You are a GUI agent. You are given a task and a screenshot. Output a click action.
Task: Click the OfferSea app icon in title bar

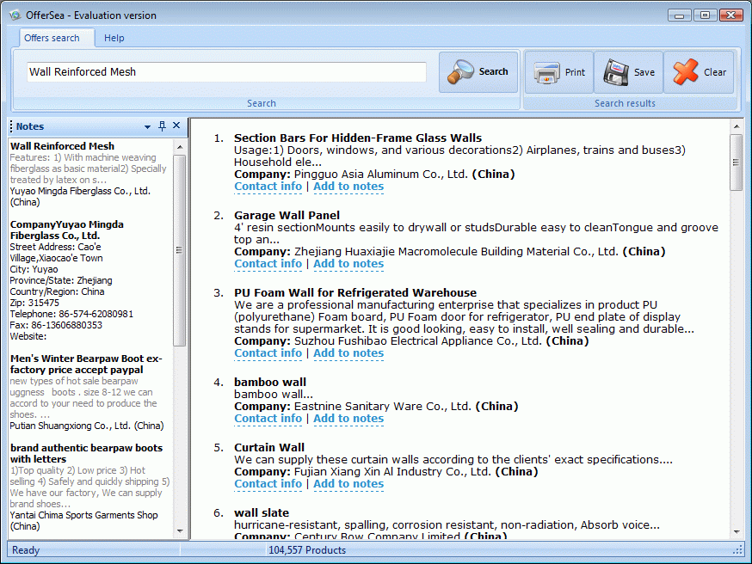(15, 15)
